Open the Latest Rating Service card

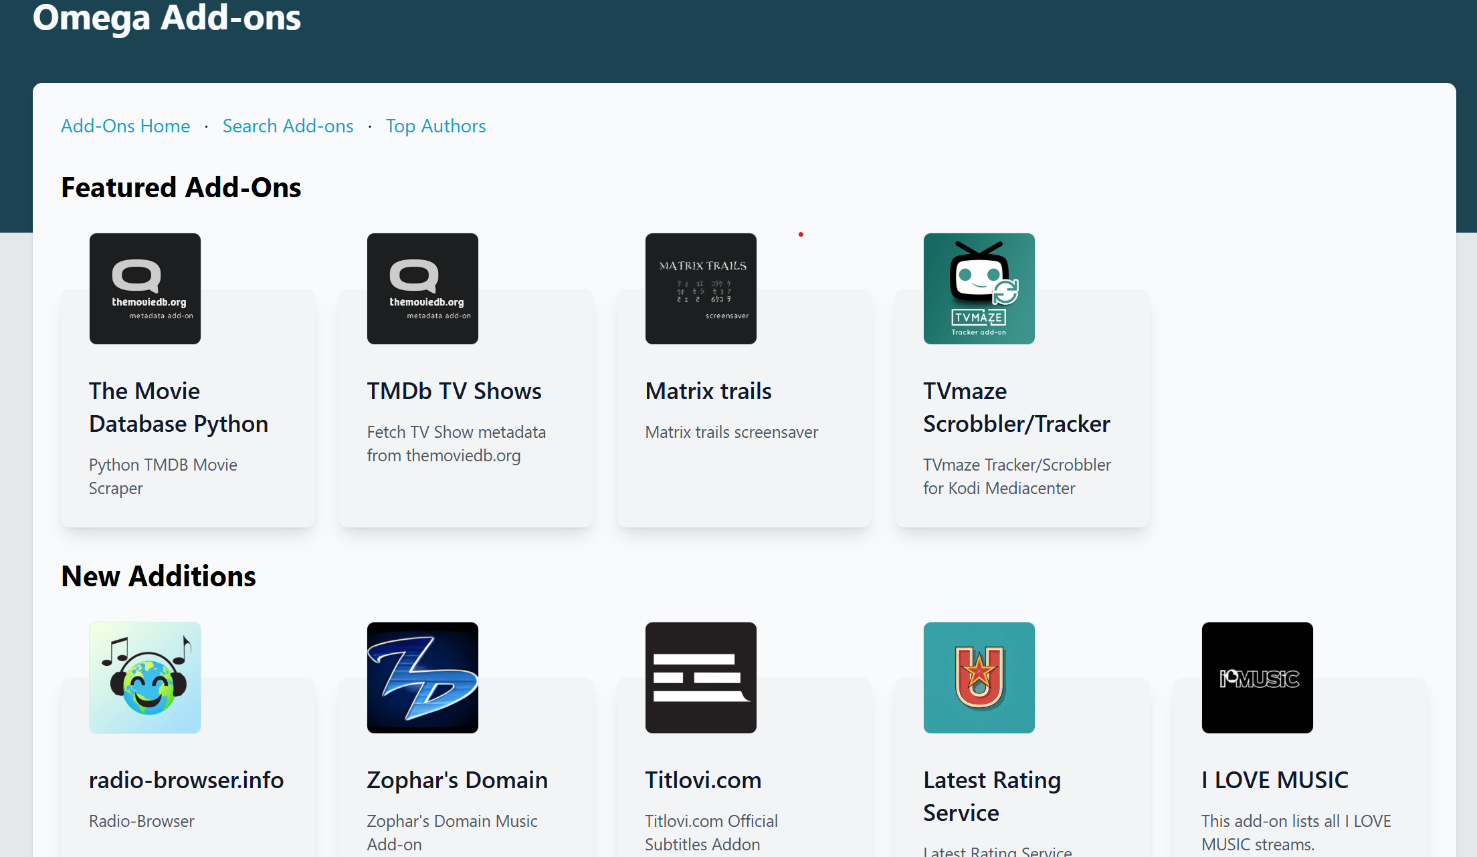click(992, 796)
